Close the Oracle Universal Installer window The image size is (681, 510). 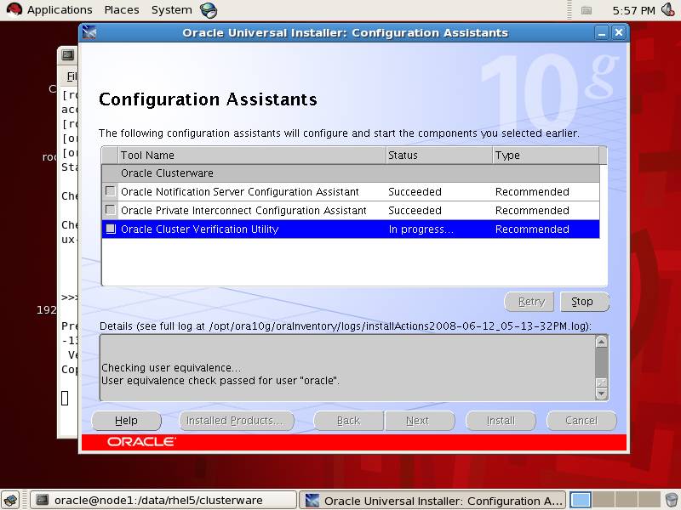click(619, 33)
